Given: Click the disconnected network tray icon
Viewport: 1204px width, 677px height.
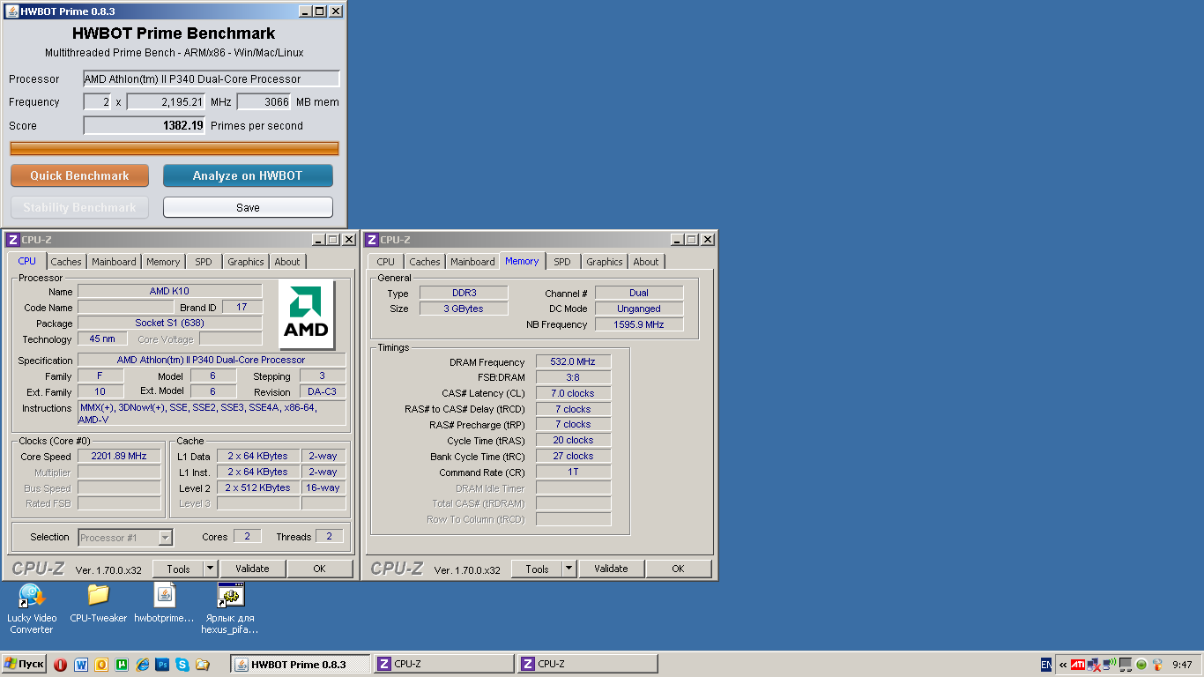Looking at the screenshot, I should (x=1094, y=665).
